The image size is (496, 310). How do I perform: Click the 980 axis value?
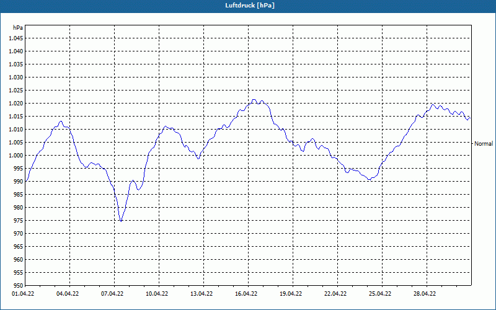(19, 208)
